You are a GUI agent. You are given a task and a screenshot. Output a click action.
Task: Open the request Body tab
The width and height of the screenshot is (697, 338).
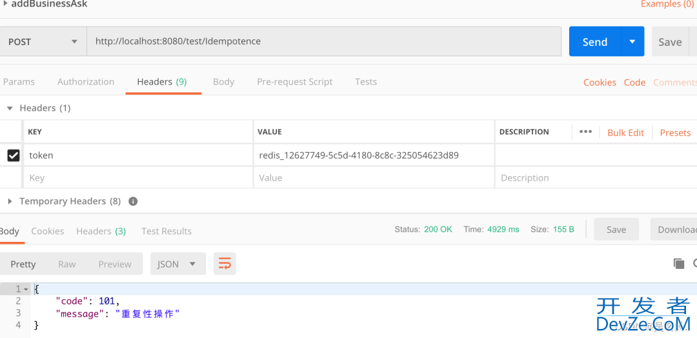coord(223,82)
